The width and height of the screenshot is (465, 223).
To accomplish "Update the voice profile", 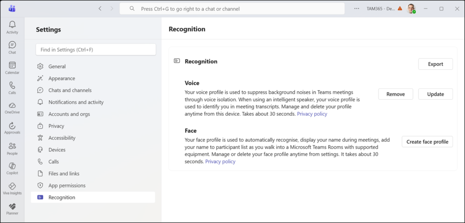I will click(435, 94).
